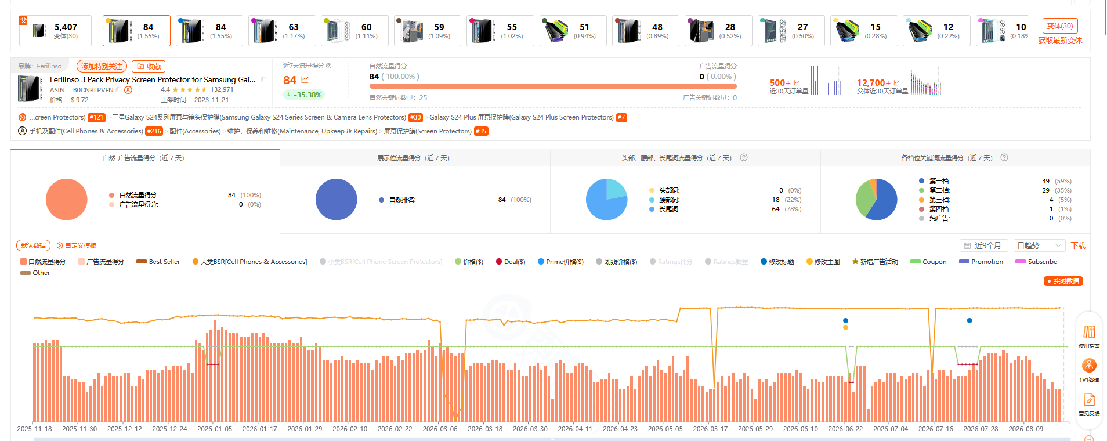Expand the 变体(30) variants button
This screenshot has height=441, width=1107.
point(1060,26)
